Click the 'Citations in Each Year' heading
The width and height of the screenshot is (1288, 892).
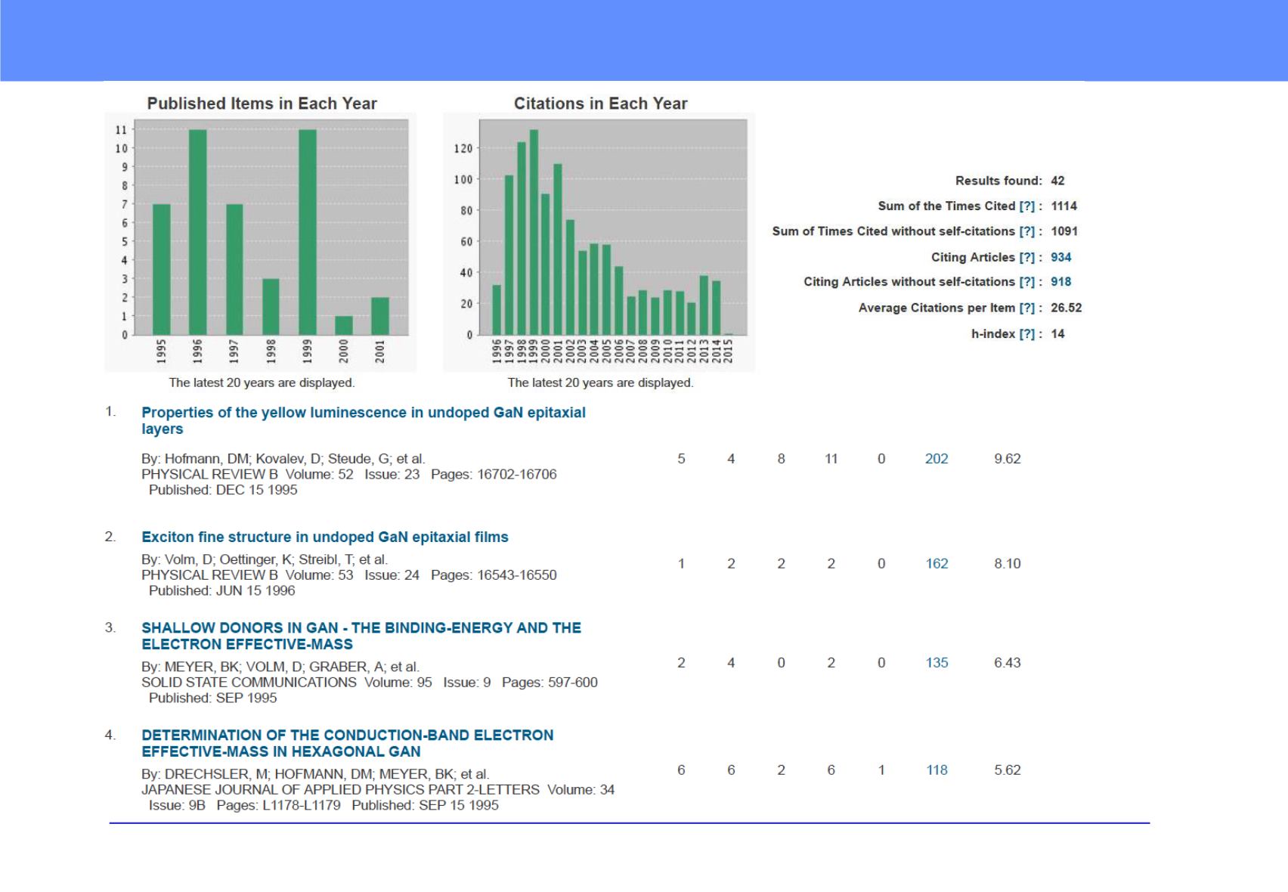click(600, 104)
